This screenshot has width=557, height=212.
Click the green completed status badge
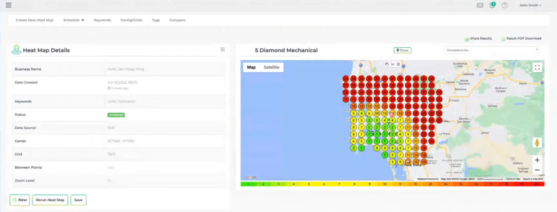coord(116,115)
